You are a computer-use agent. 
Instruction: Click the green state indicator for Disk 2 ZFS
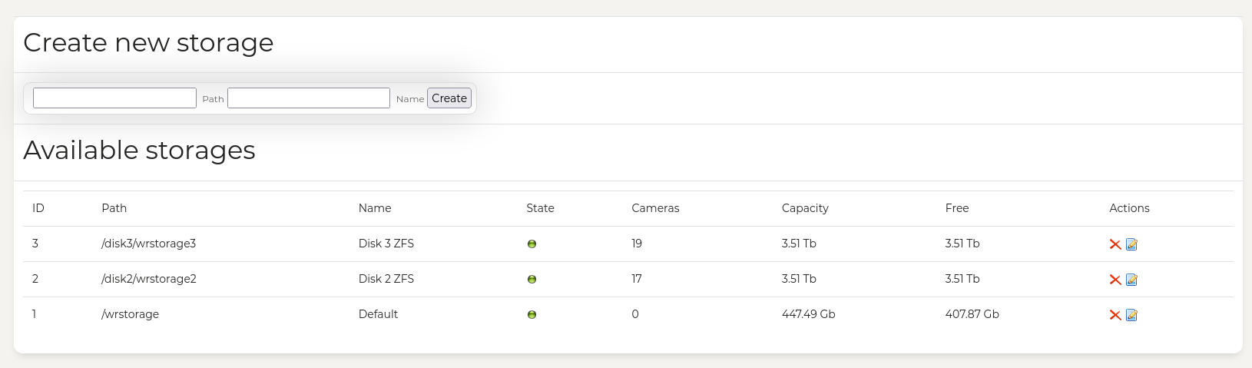pos(532,280)
